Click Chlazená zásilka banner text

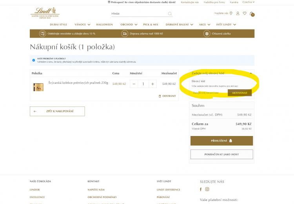click(221, 34)
